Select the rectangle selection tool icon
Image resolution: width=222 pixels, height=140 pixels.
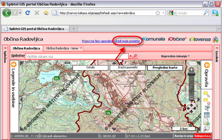(207, 94)
